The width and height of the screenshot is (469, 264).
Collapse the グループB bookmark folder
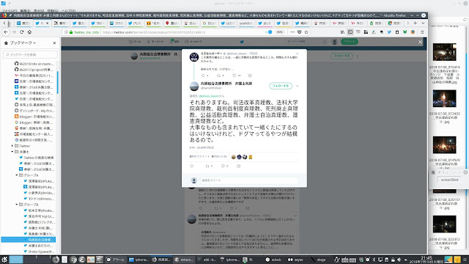pyautogui.click(x=17, y=205)
